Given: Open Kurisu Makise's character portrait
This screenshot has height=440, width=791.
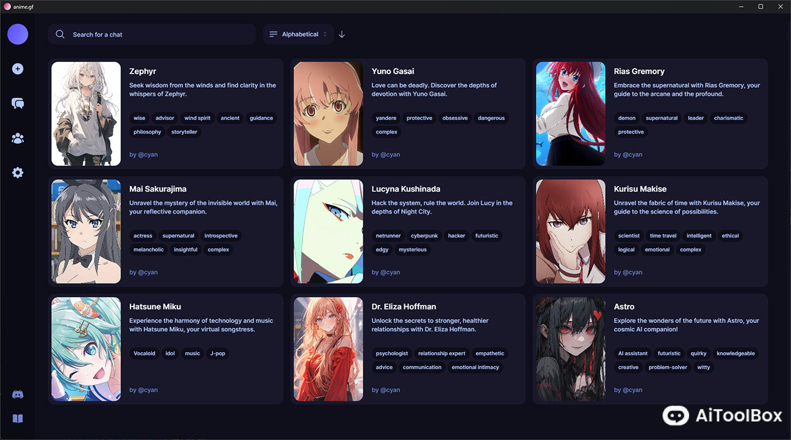Looking at the screenshot, I should (x=570, y=231).
